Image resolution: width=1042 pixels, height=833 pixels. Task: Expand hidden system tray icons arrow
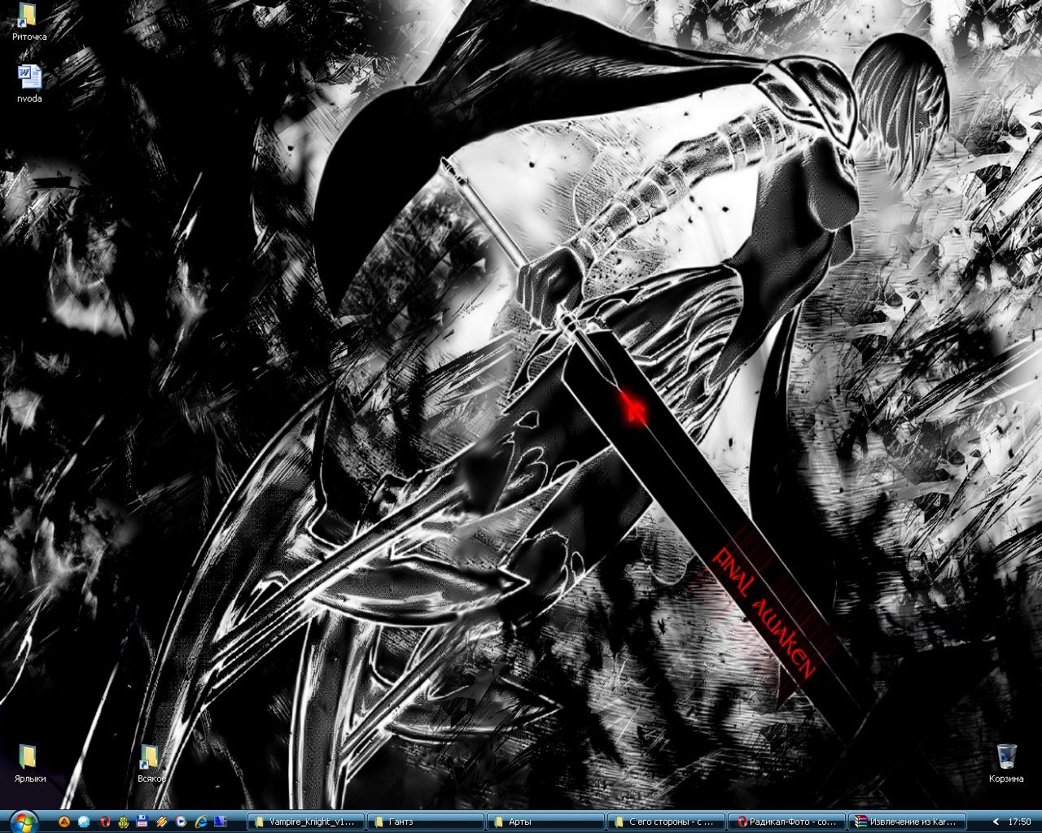click(996, 822)
